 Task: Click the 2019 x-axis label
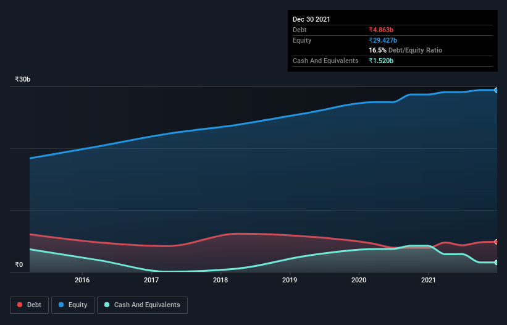(290, 280)
